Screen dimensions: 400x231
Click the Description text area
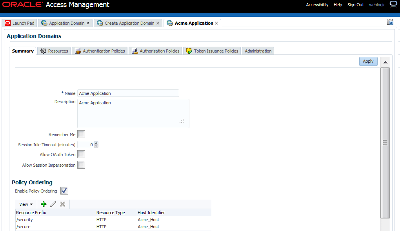point(133,113)
